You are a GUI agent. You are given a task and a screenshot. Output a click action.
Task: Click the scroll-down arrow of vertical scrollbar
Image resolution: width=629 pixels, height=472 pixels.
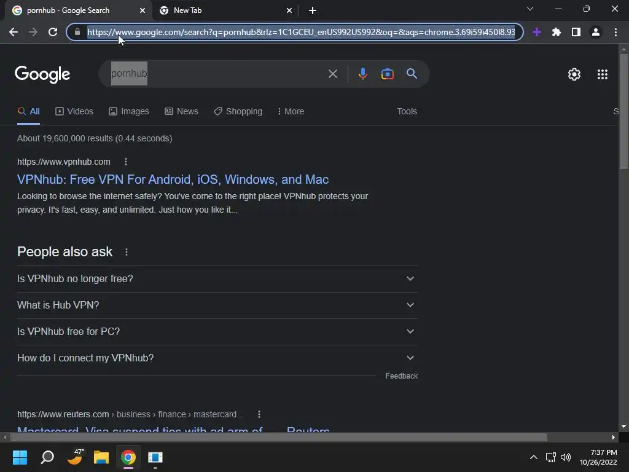[623, 427]
